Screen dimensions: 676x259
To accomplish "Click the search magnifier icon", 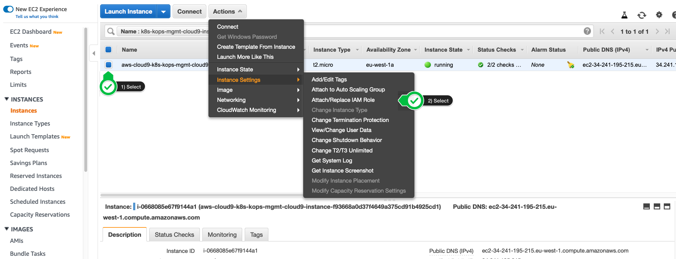I will pyautogui.click(x=111, y=32).
